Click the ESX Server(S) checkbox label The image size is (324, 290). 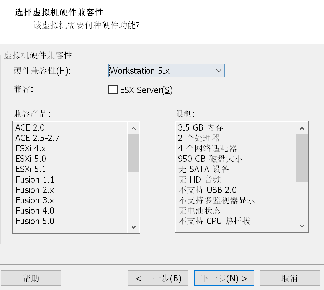tap(146, 90)
